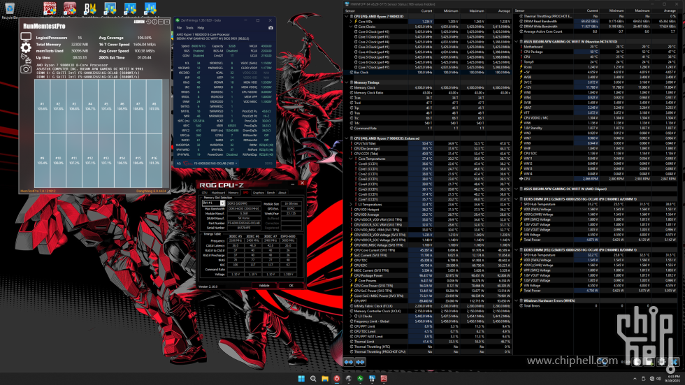
Task: Click the RunMemtestPro history clock icon
Action: click(x=148, y=22)
